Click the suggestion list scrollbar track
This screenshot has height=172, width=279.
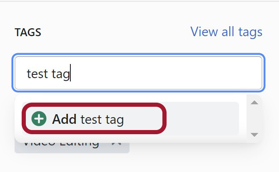tap(254, 118)
